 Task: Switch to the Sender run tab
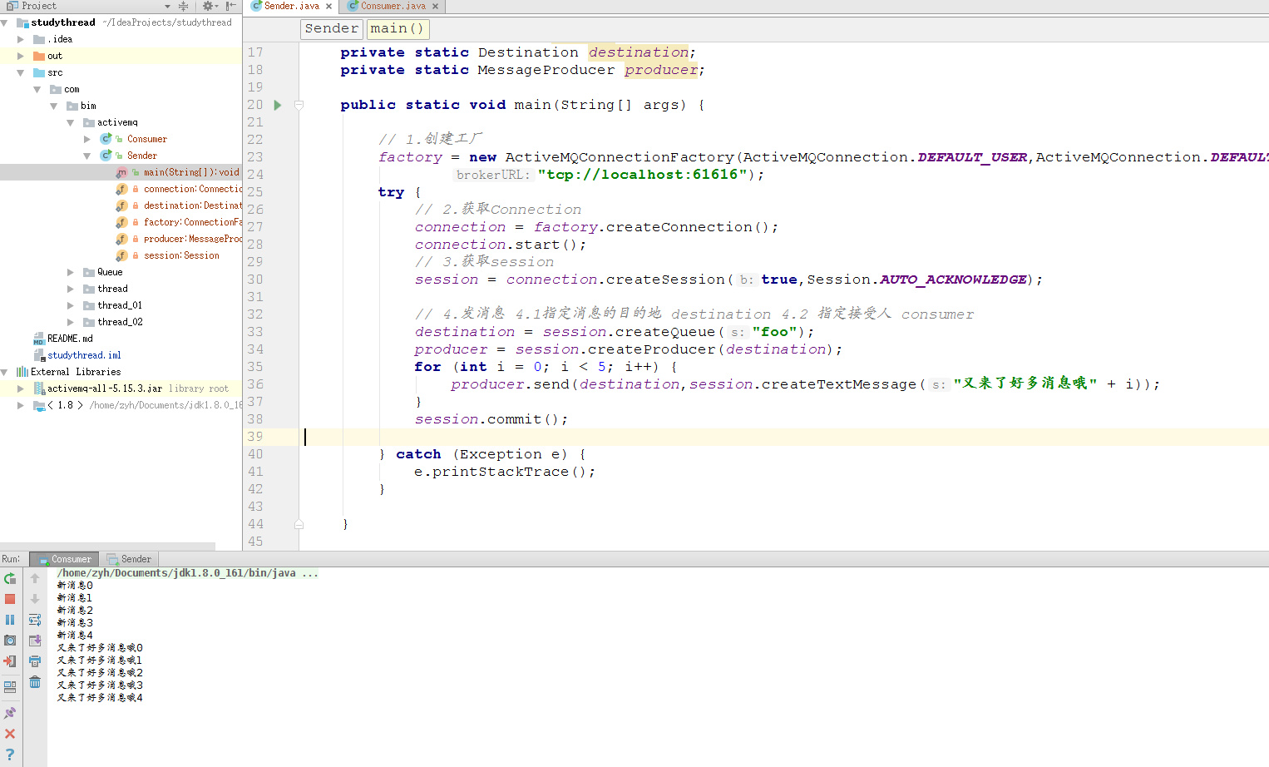click(129, 559)
